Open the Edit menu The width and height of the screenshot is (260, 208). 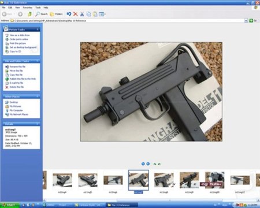click(x=10, y=8)
